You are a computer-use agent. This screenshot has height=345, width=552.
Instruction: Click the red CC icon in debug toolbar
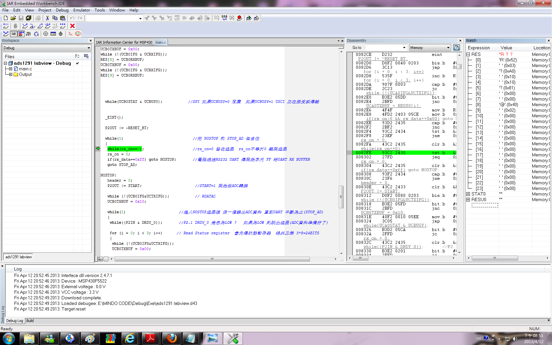(x=78, y=34)
